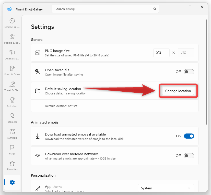This screenshot has width=211, height=195.
Task: Open the App theme System dropdown
Action: coord(166,188)
